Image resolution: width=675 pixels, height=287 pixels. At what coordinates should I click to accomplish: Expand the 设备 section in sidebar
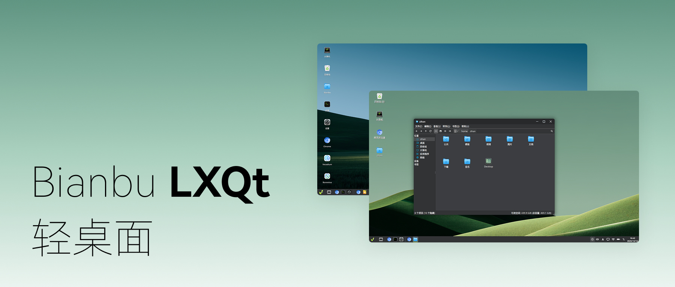pyautogui.click(x=416, y=161)
